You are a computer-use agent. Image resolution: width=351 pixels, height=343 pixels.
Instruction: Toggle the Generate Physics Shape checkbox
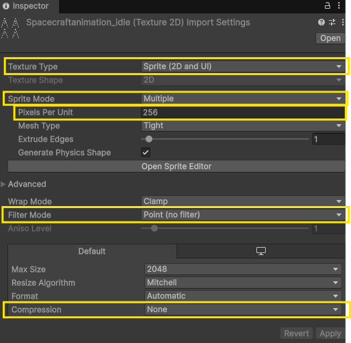pos(146,152)
